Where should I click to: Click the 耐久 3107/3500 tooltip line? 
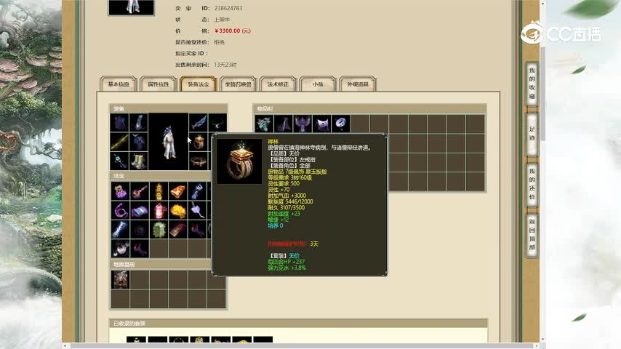[287, 207]
